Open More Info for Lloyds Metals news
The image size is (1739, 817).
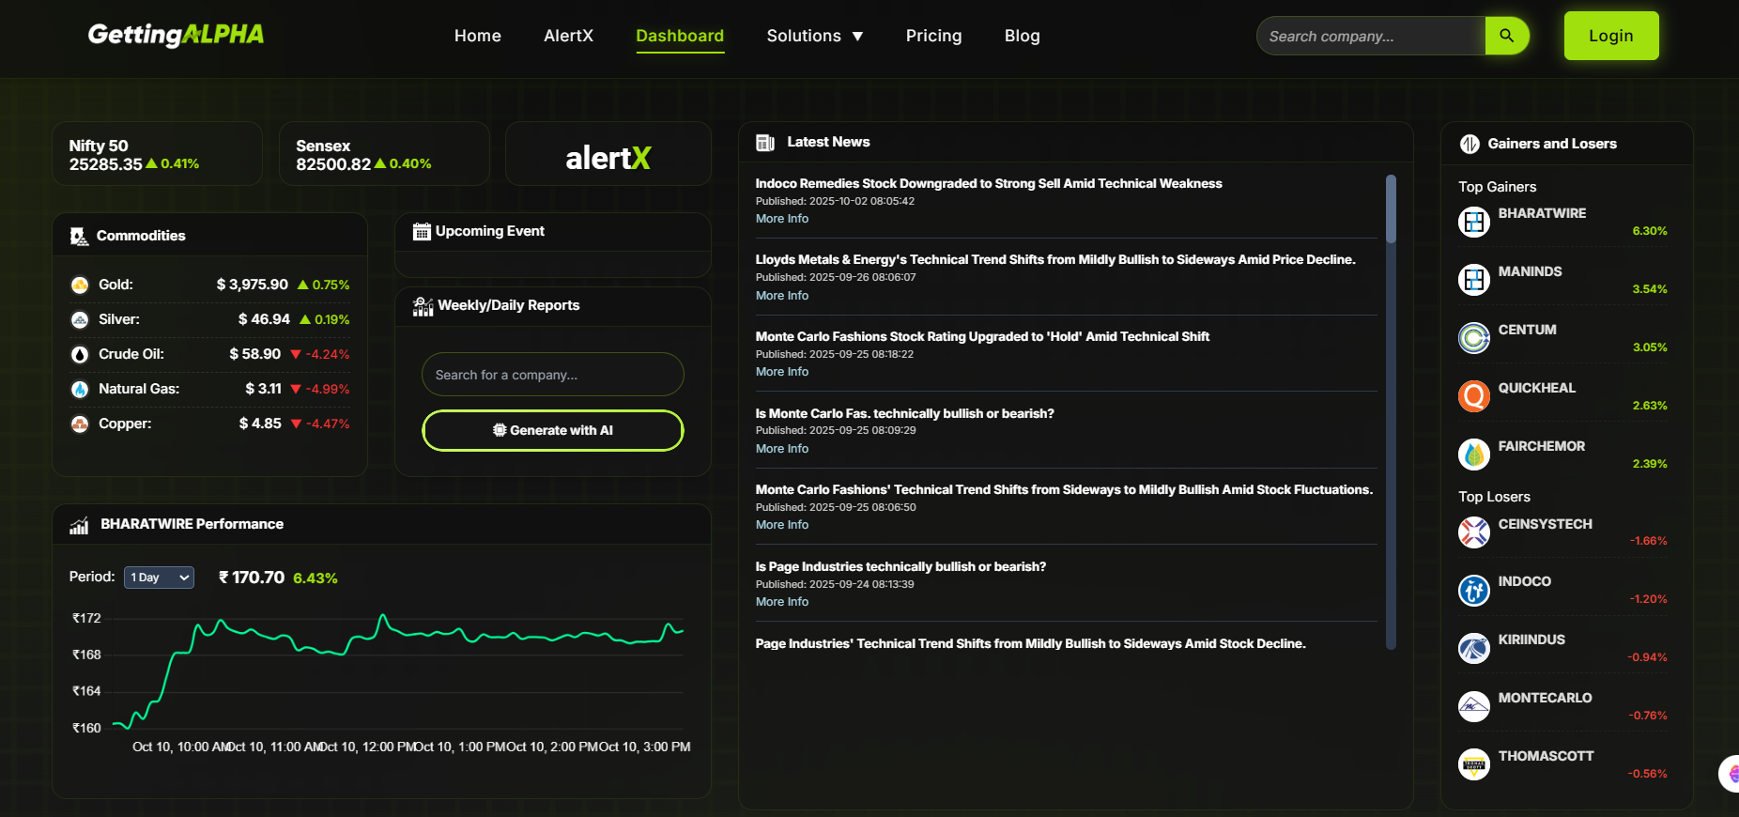[782, 296]
